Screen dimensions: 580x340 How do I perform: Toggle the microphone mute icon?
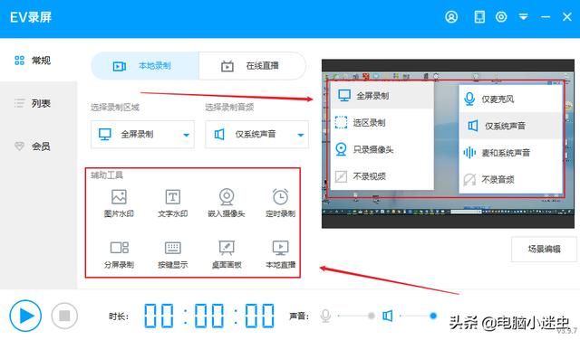pos(325,316)
